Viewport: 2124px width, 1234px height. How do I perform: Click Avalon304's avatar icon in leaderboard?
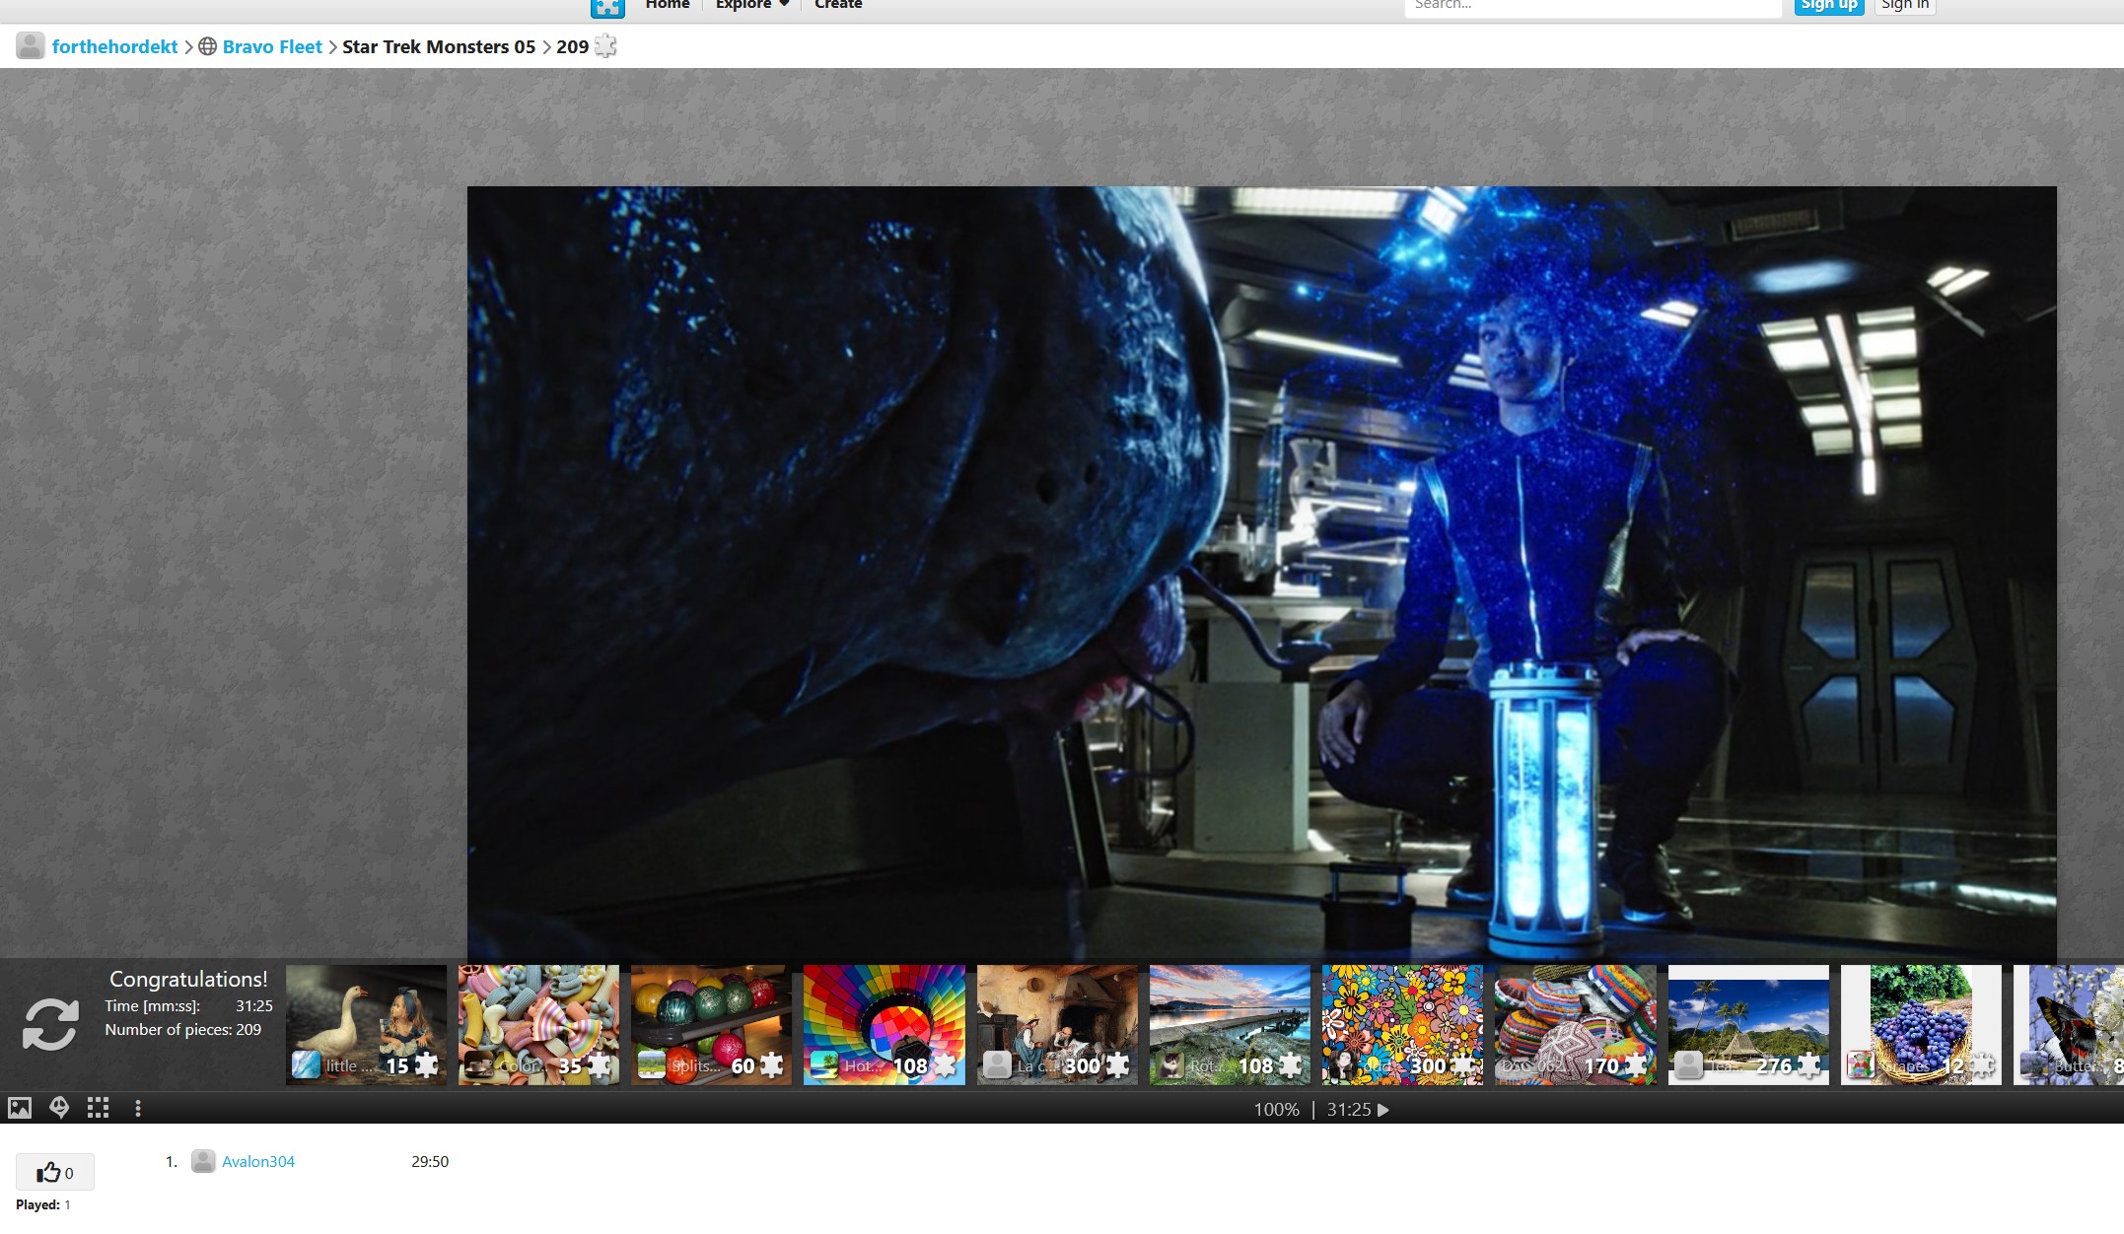[203, 1161]
